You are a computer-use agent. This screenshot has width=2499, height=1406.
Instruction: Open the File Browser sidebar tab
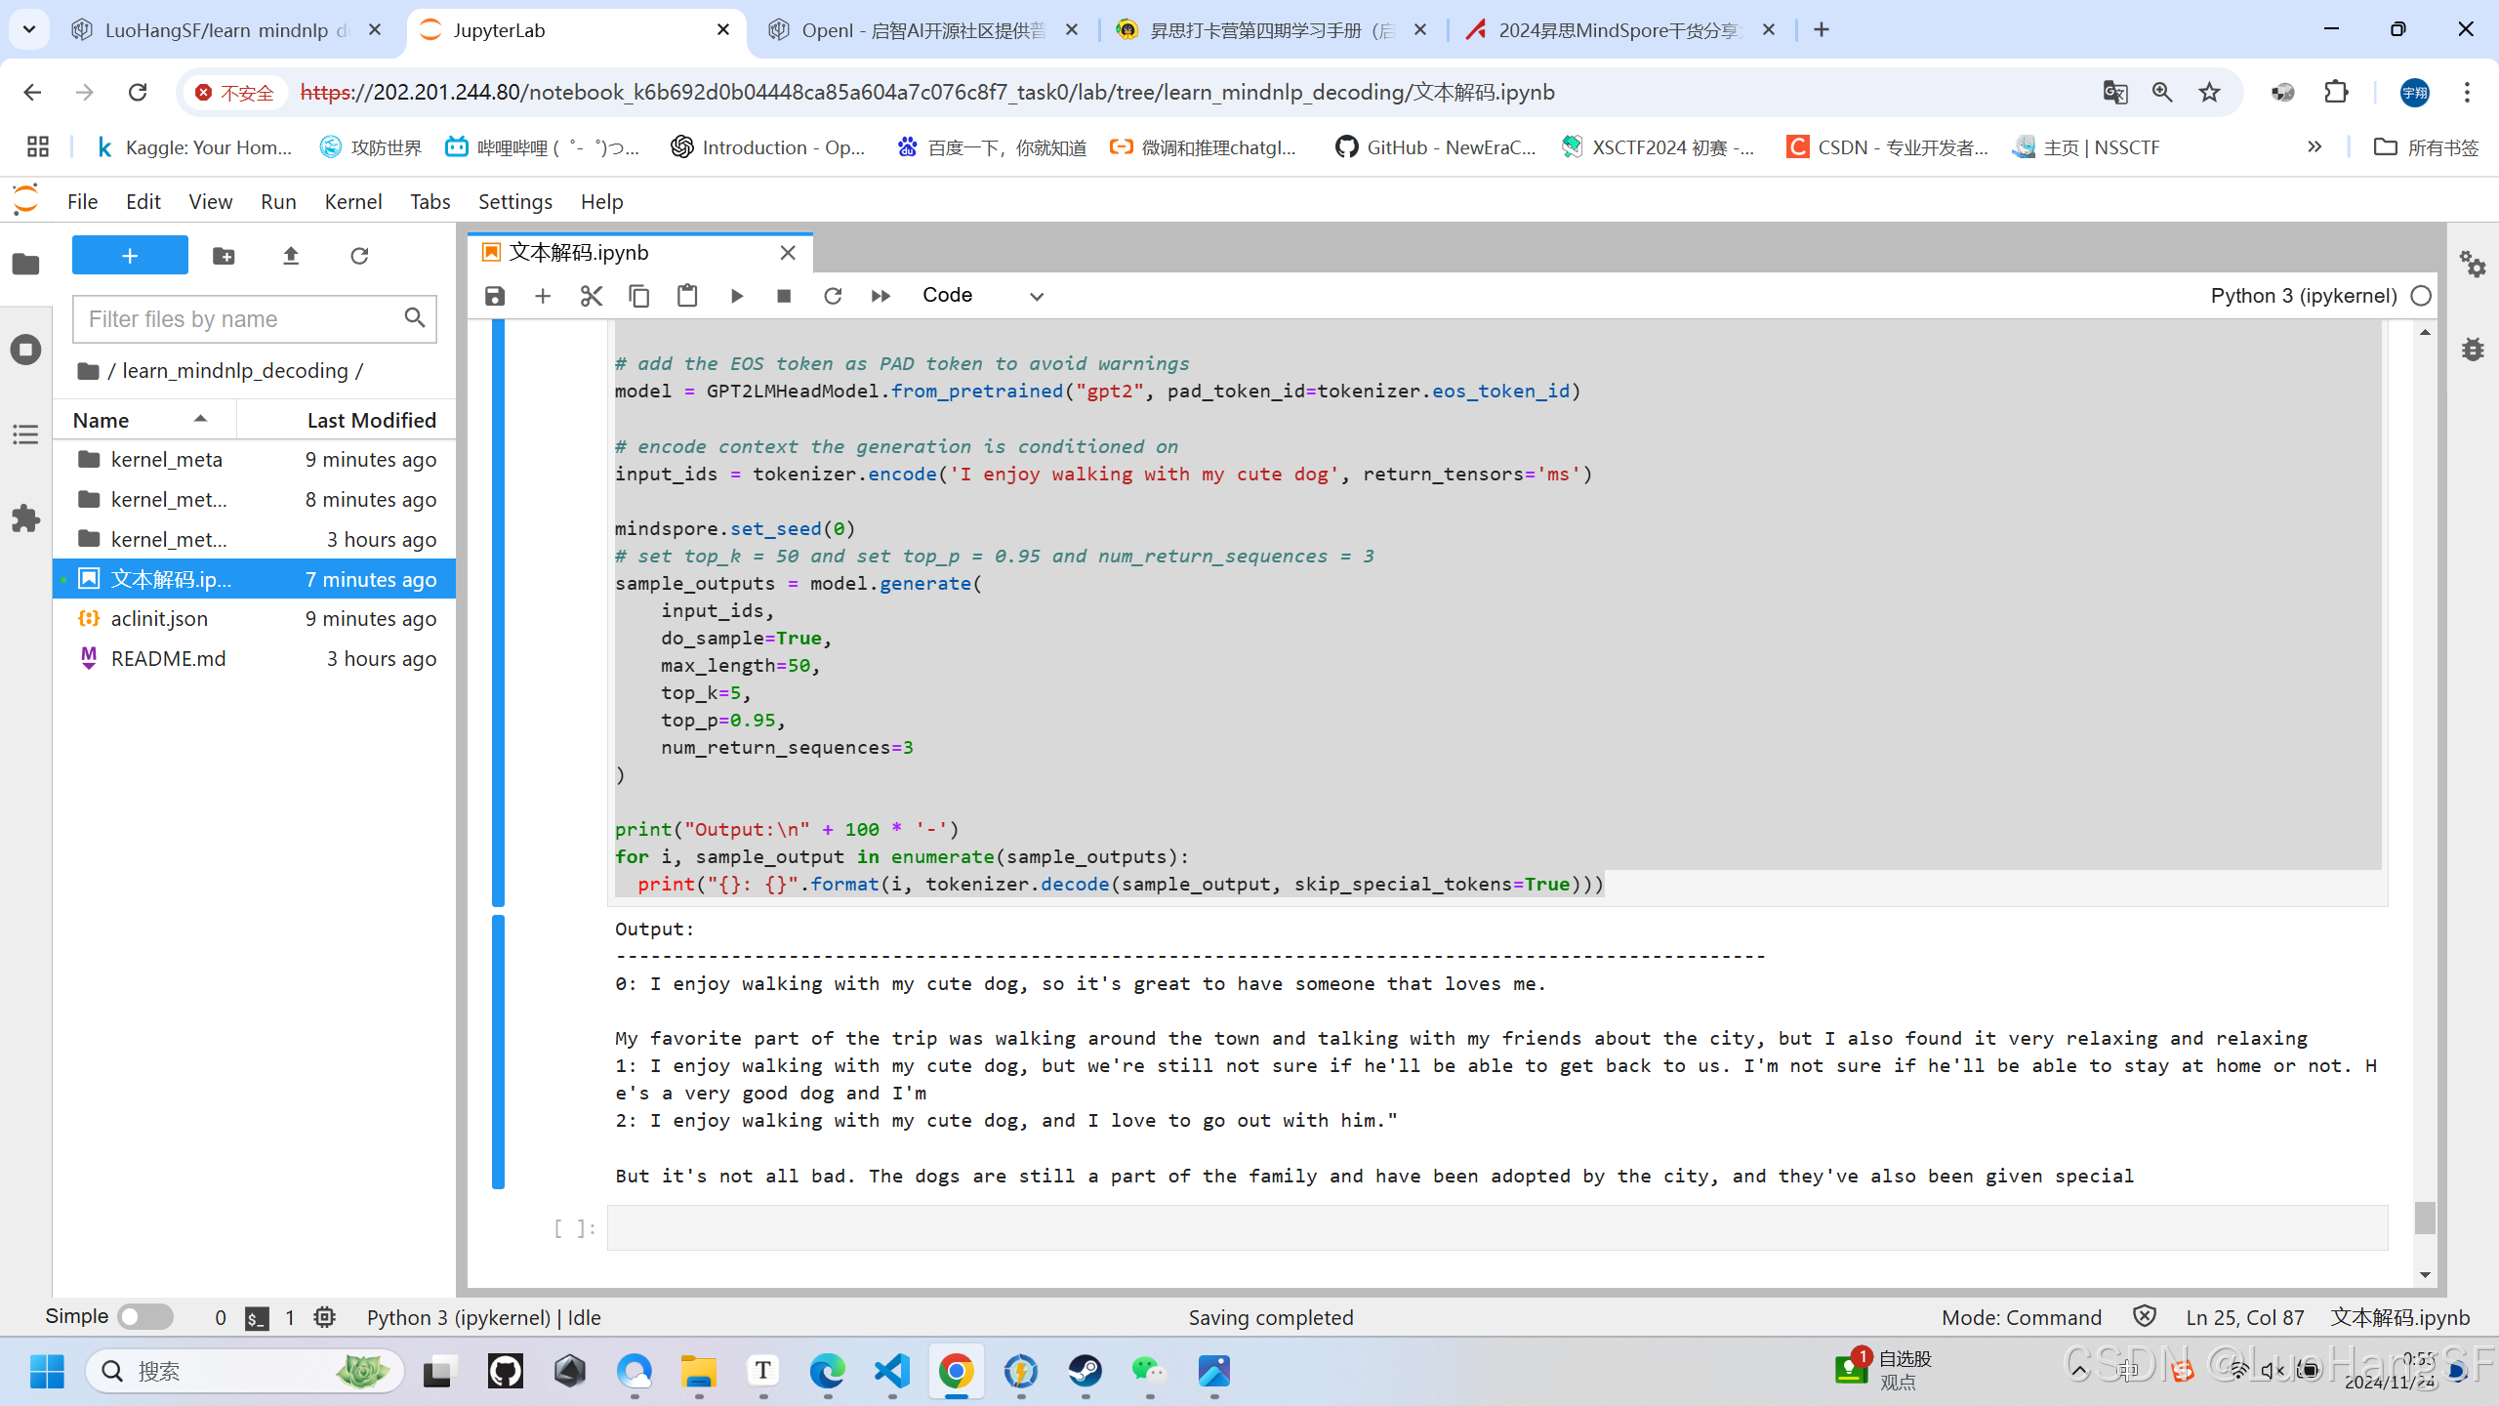[26, 265]
